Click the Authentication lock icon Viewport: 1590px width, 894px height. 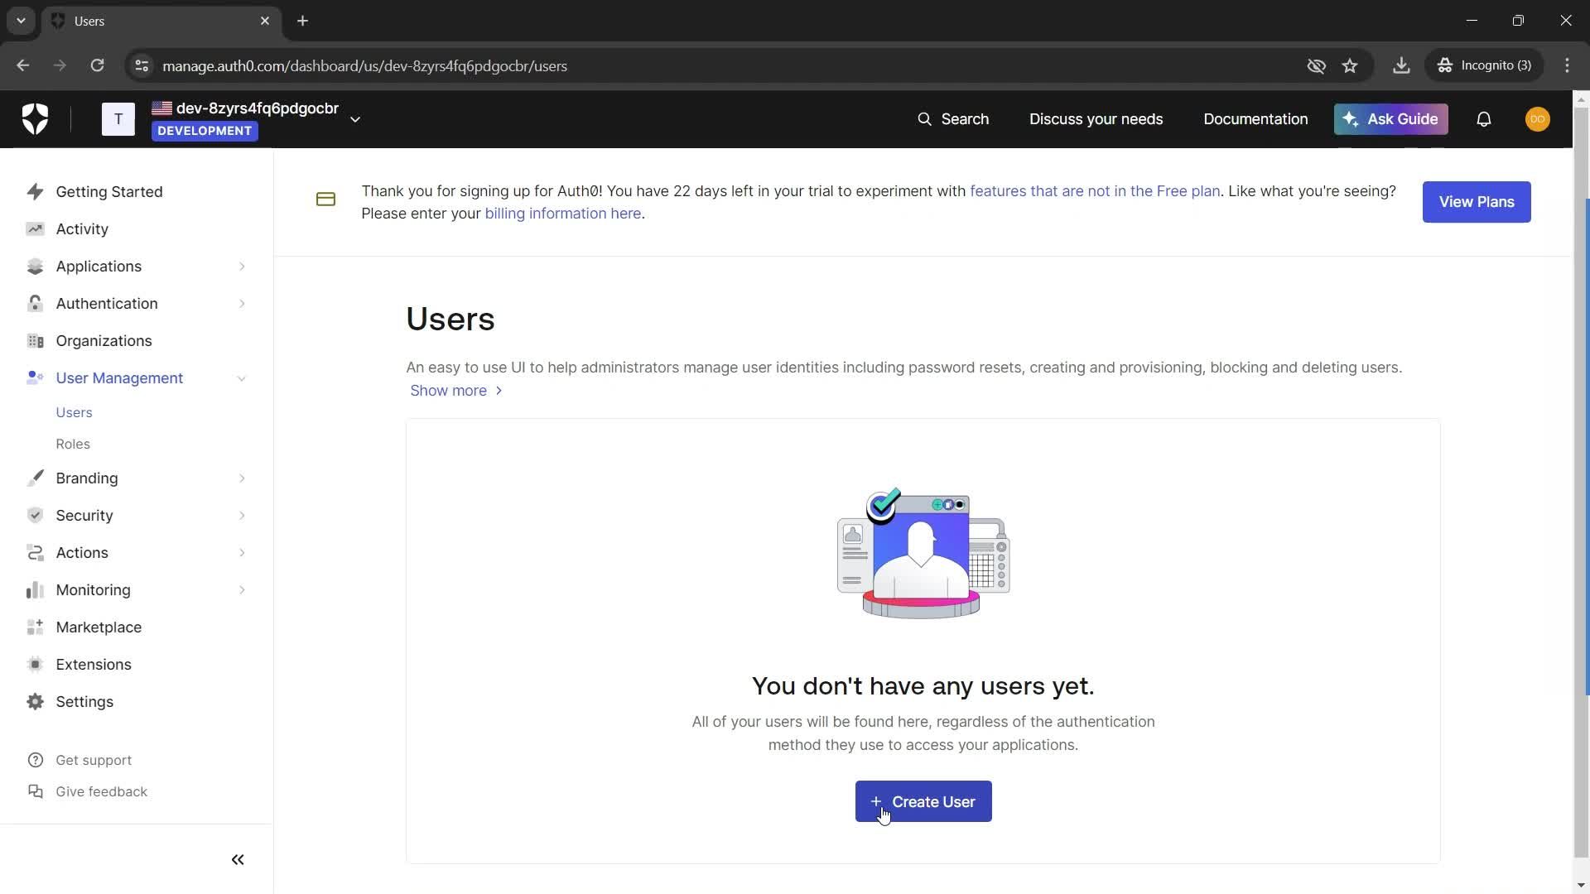[35, 304]
